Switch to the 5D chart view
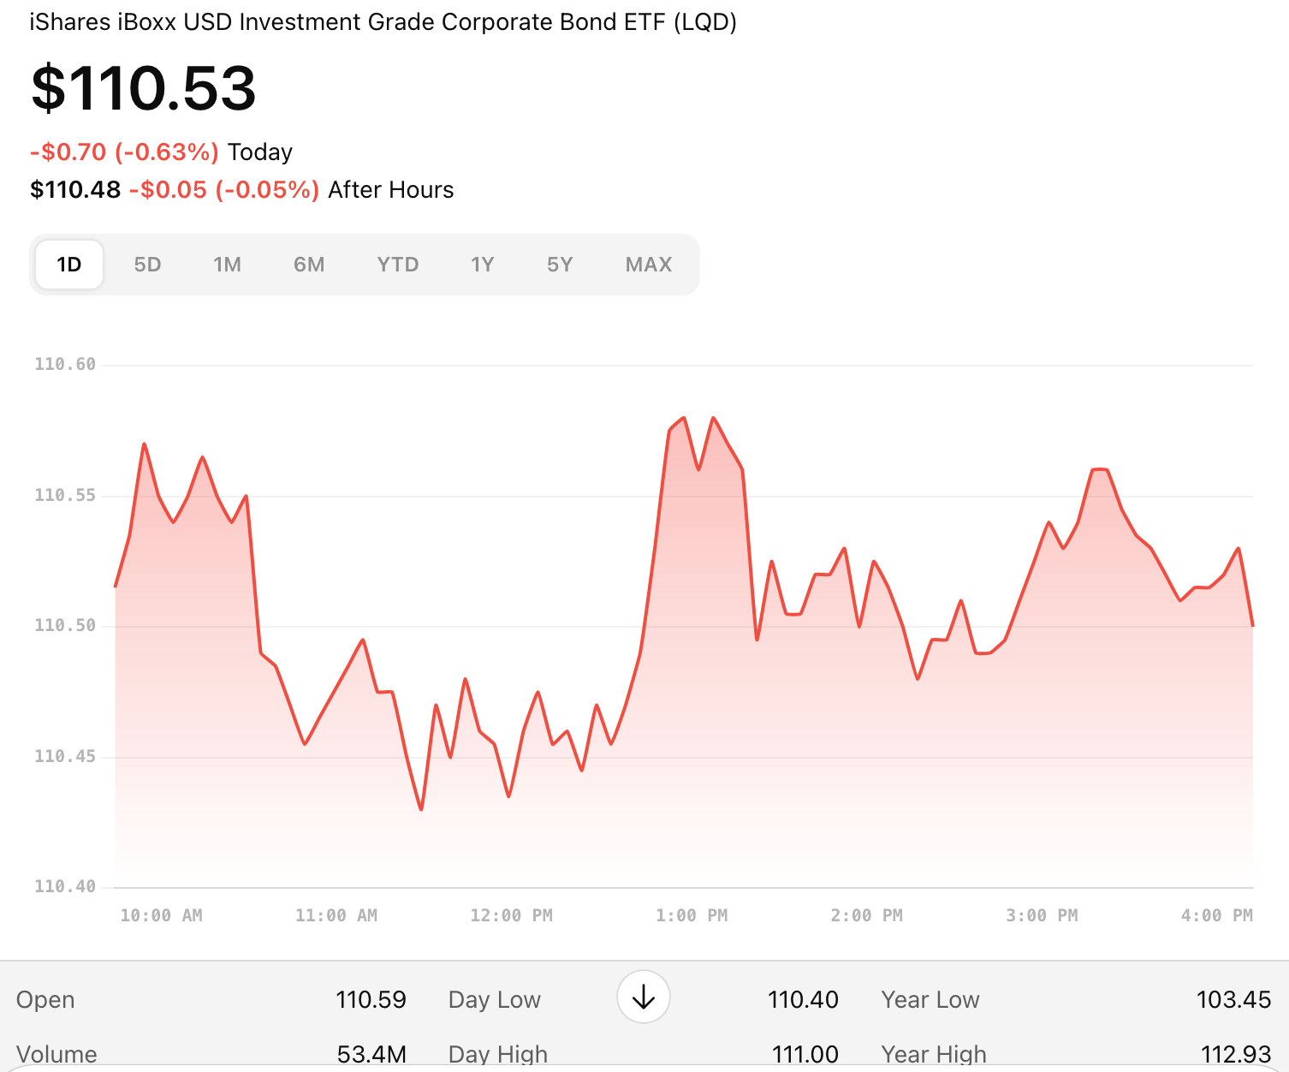 pyautogui.click(x=147, y=265)
